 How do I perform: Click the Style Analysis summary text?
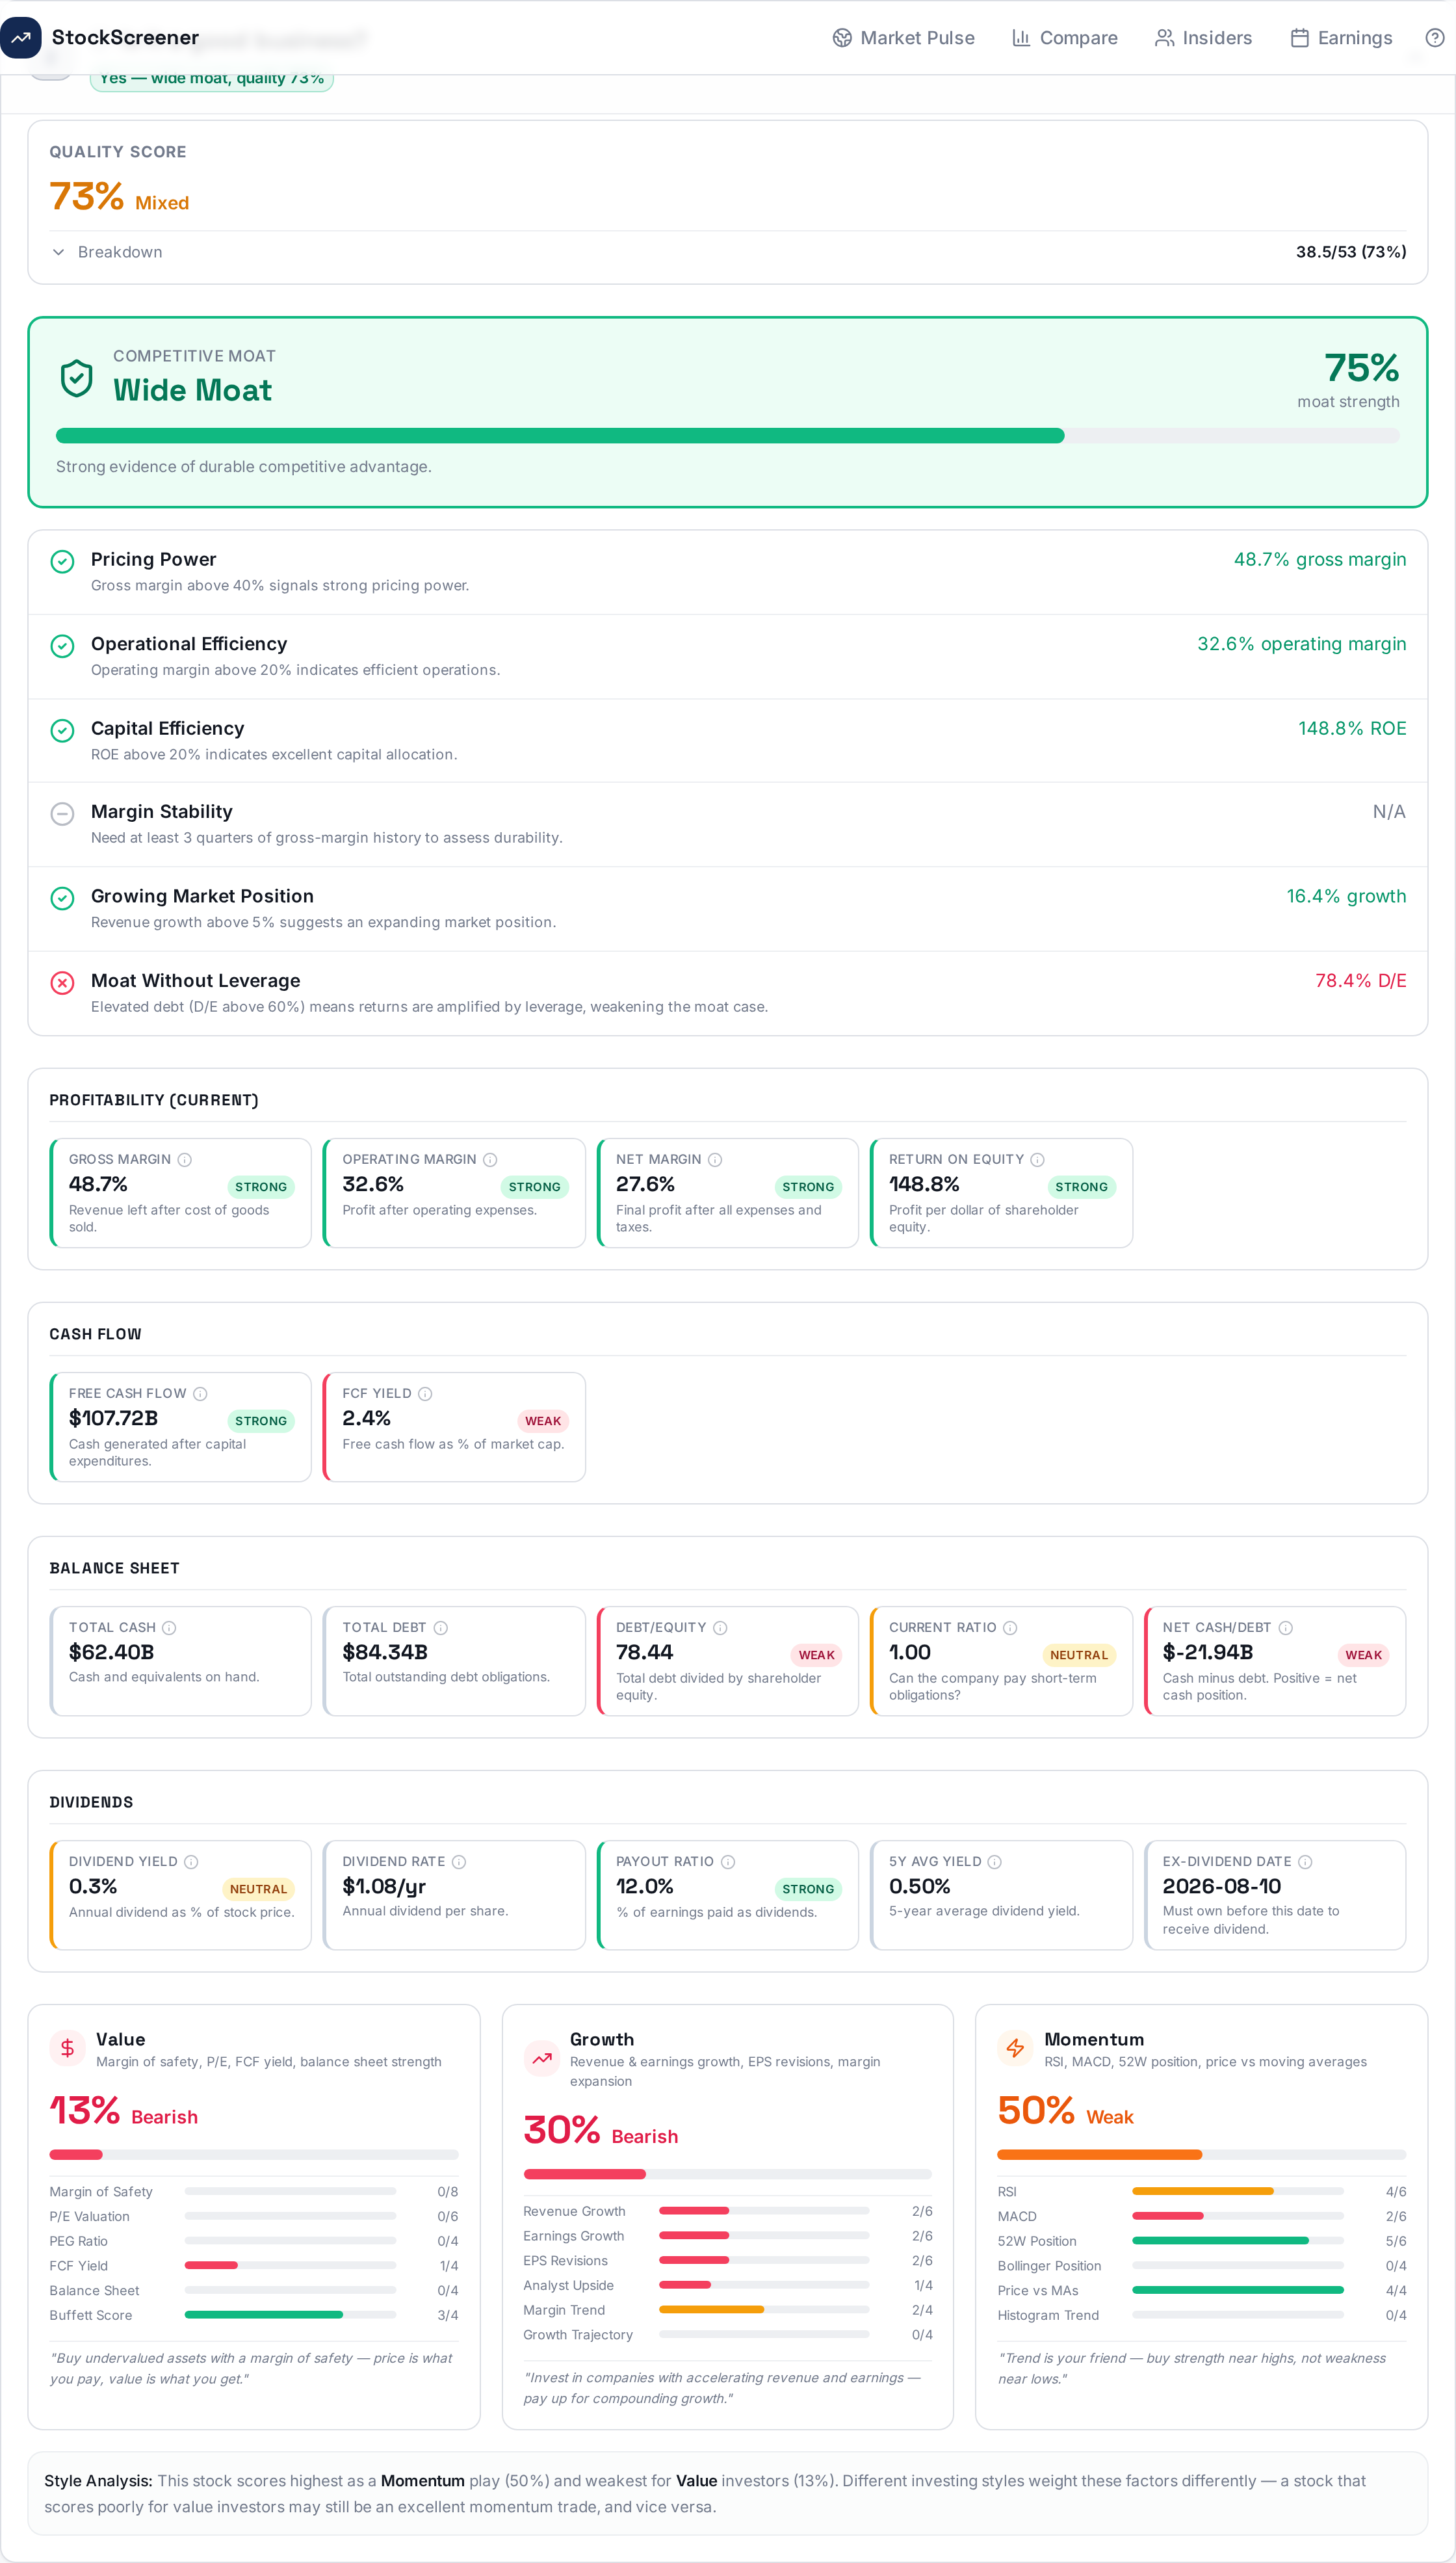728,2494
